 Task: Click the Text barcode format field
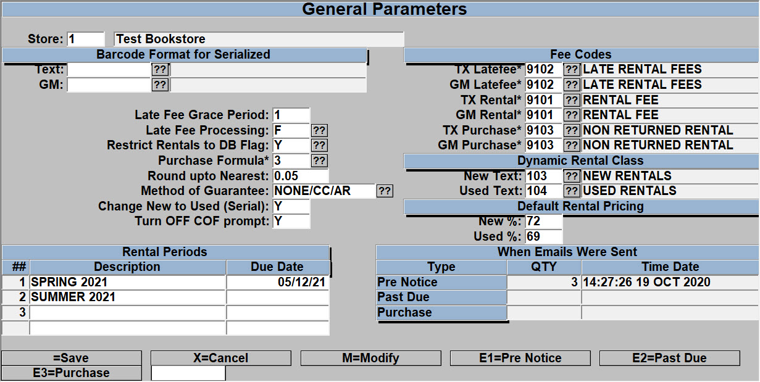[x=109, y=70]
